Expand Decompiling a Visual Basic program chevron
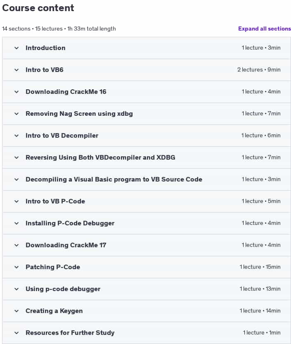Viewport: 291px width, 344px height. coord(17,179)
